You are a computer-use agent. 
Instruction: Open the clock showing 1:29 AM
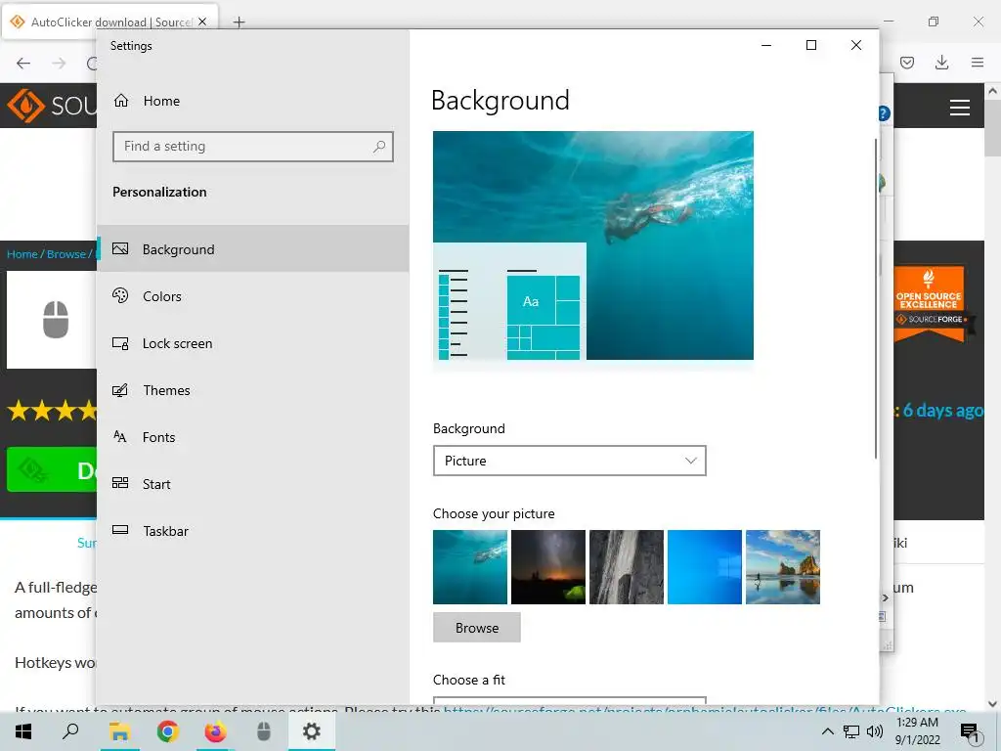(x=917, y=731)
